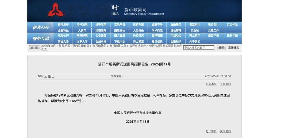Open the 网上展厅 menu item

click(195, 35)
